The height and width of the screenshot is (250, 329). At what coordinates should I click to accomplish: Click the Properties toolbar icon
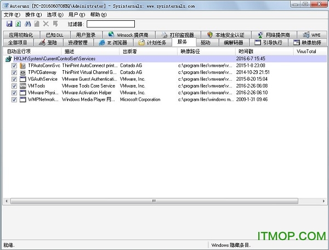[x=37, y=24]
